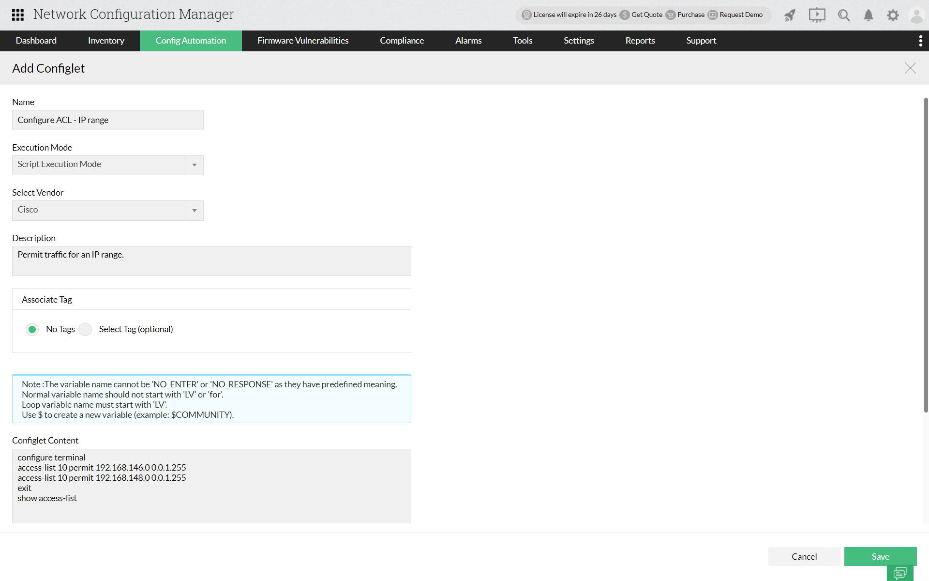Choose the Select Tag (optional) radio button
This screenshot has height=581, width=929.
coord(85,329)
